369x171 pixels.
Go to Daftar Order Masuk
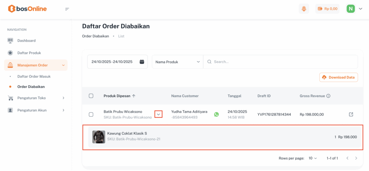point(34,77)
